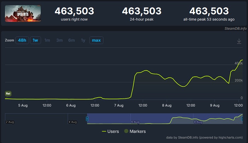Set chart zoom to 6m
The width and height of the screenshot is (248, 143).
tap(72, 40)
